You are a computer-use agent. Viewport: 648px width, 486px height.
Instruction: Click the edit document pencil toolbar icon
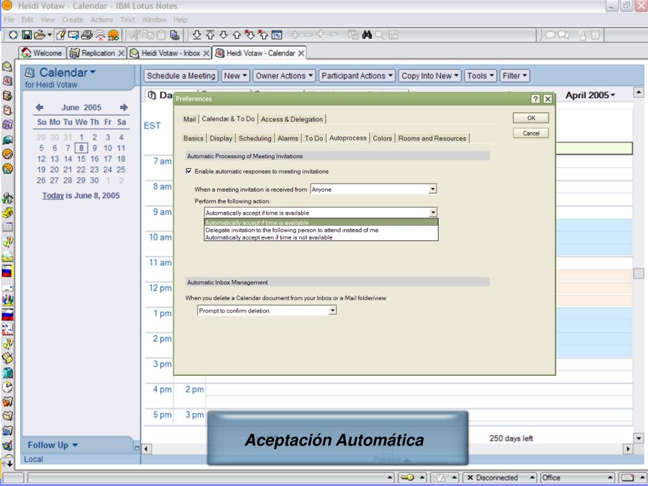[60, 35]
